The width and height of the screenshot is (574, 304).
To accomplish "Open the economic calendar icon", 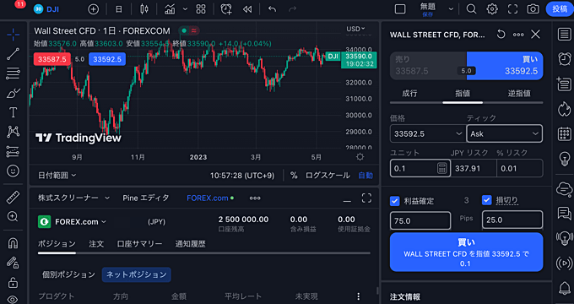I will [x=565, y=133].
